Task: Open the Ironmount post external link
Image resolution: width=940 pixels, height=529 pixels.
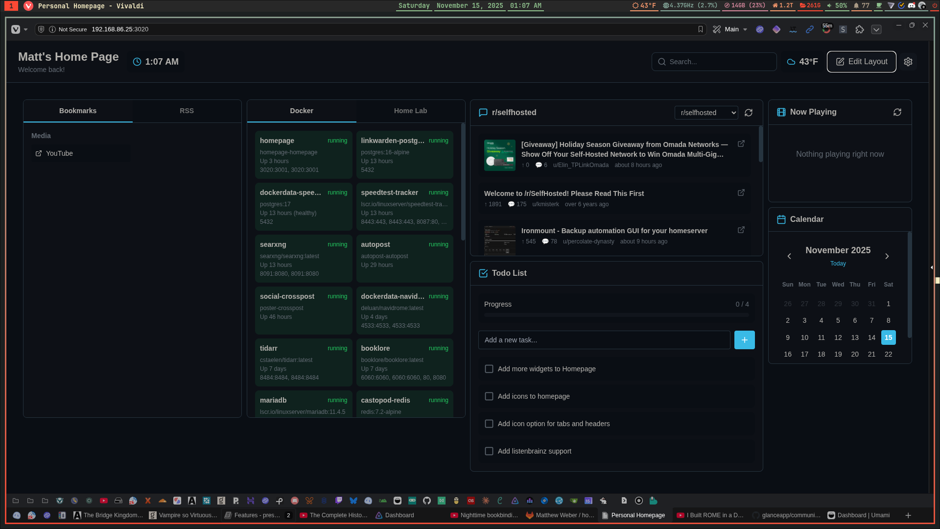Action: pos(741,230)
